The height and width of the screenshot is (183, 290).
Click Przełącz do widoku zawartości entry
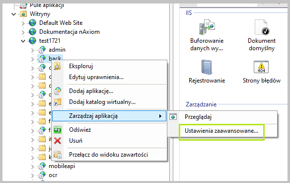[108, 155]
